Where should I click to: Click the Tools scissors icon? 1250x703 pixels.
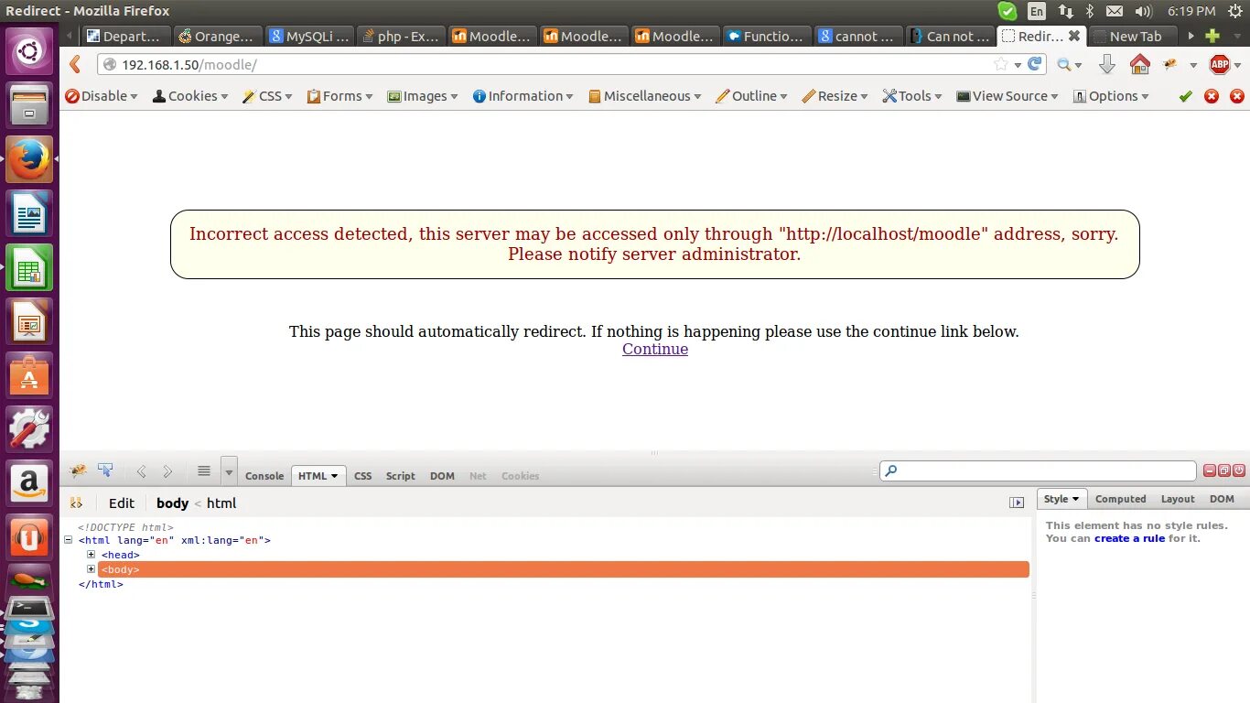click(889, 95)
